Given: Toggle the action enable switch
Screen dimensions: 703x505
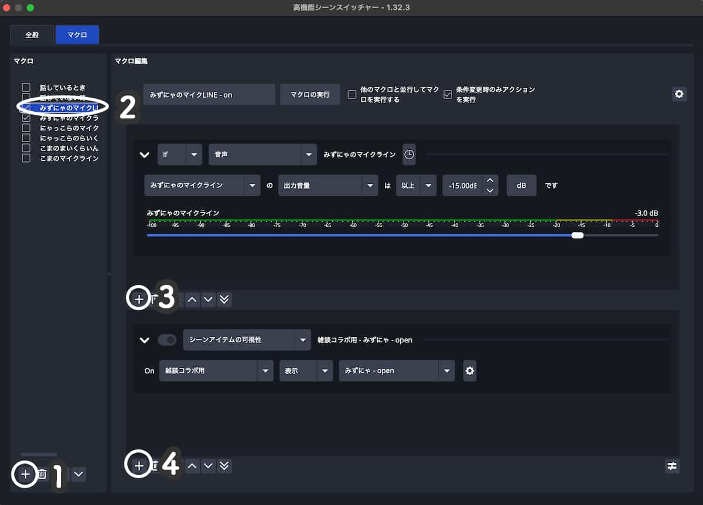Looking at the screenshot, I should (x=167, y=340).
